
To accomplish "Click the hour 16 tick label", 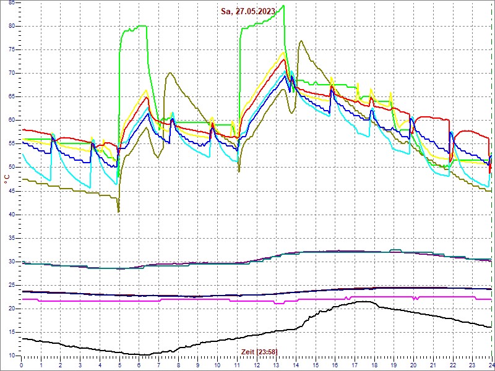I will point(335,365).
